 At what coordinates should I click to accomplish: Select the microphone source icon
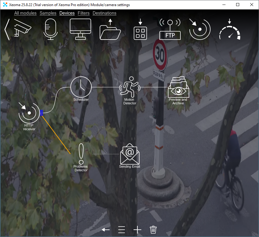tap(51, 29)
